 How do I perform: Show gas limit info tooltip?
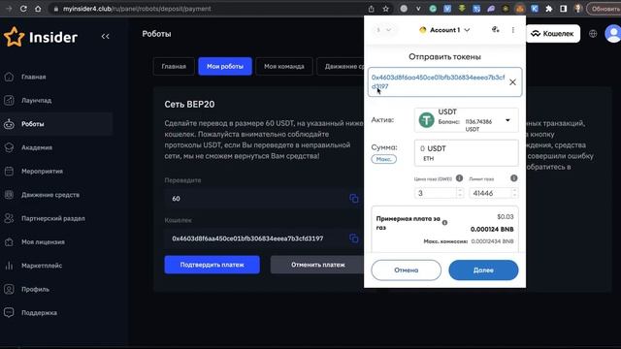pyautogui.click(x=513, y=178)
